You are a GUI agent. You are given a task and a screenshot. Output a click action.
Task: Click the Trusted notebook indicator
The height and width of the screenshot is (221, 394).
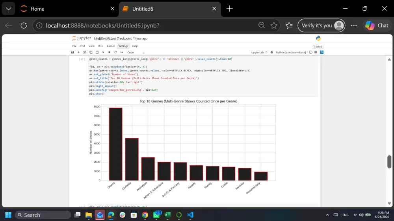click(x=318, y=47)
